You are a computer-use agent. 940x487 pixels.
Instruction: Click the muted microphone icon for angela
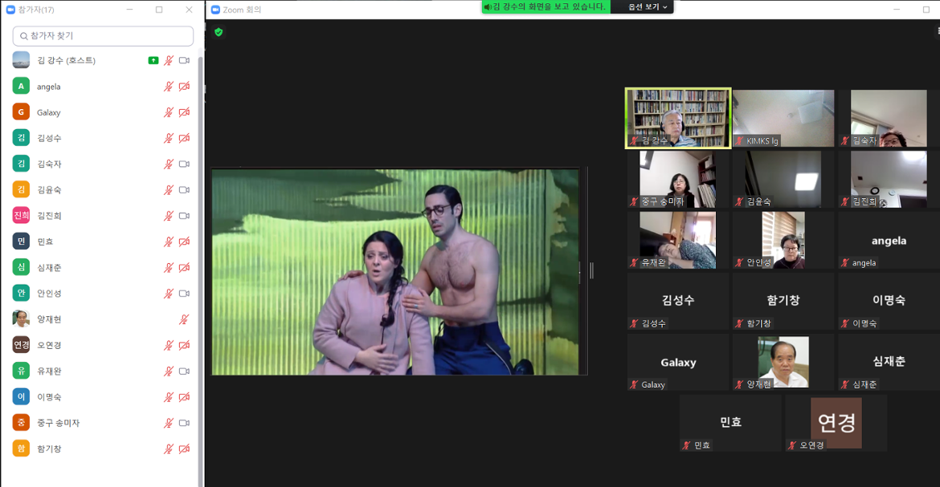[169, 87]
